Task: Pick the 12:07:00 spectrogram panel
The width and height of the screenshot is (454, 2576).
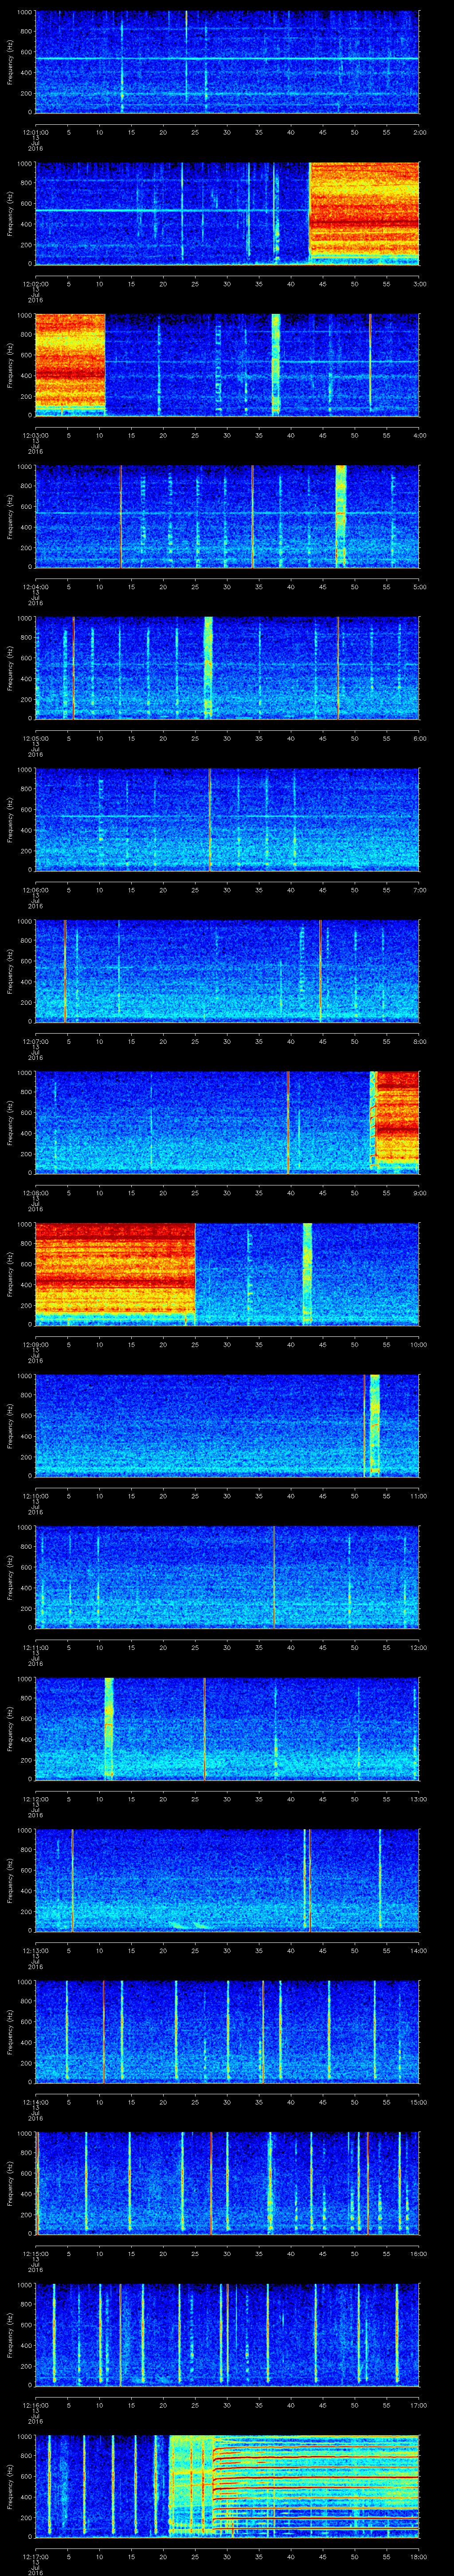Action: [227, 971]
